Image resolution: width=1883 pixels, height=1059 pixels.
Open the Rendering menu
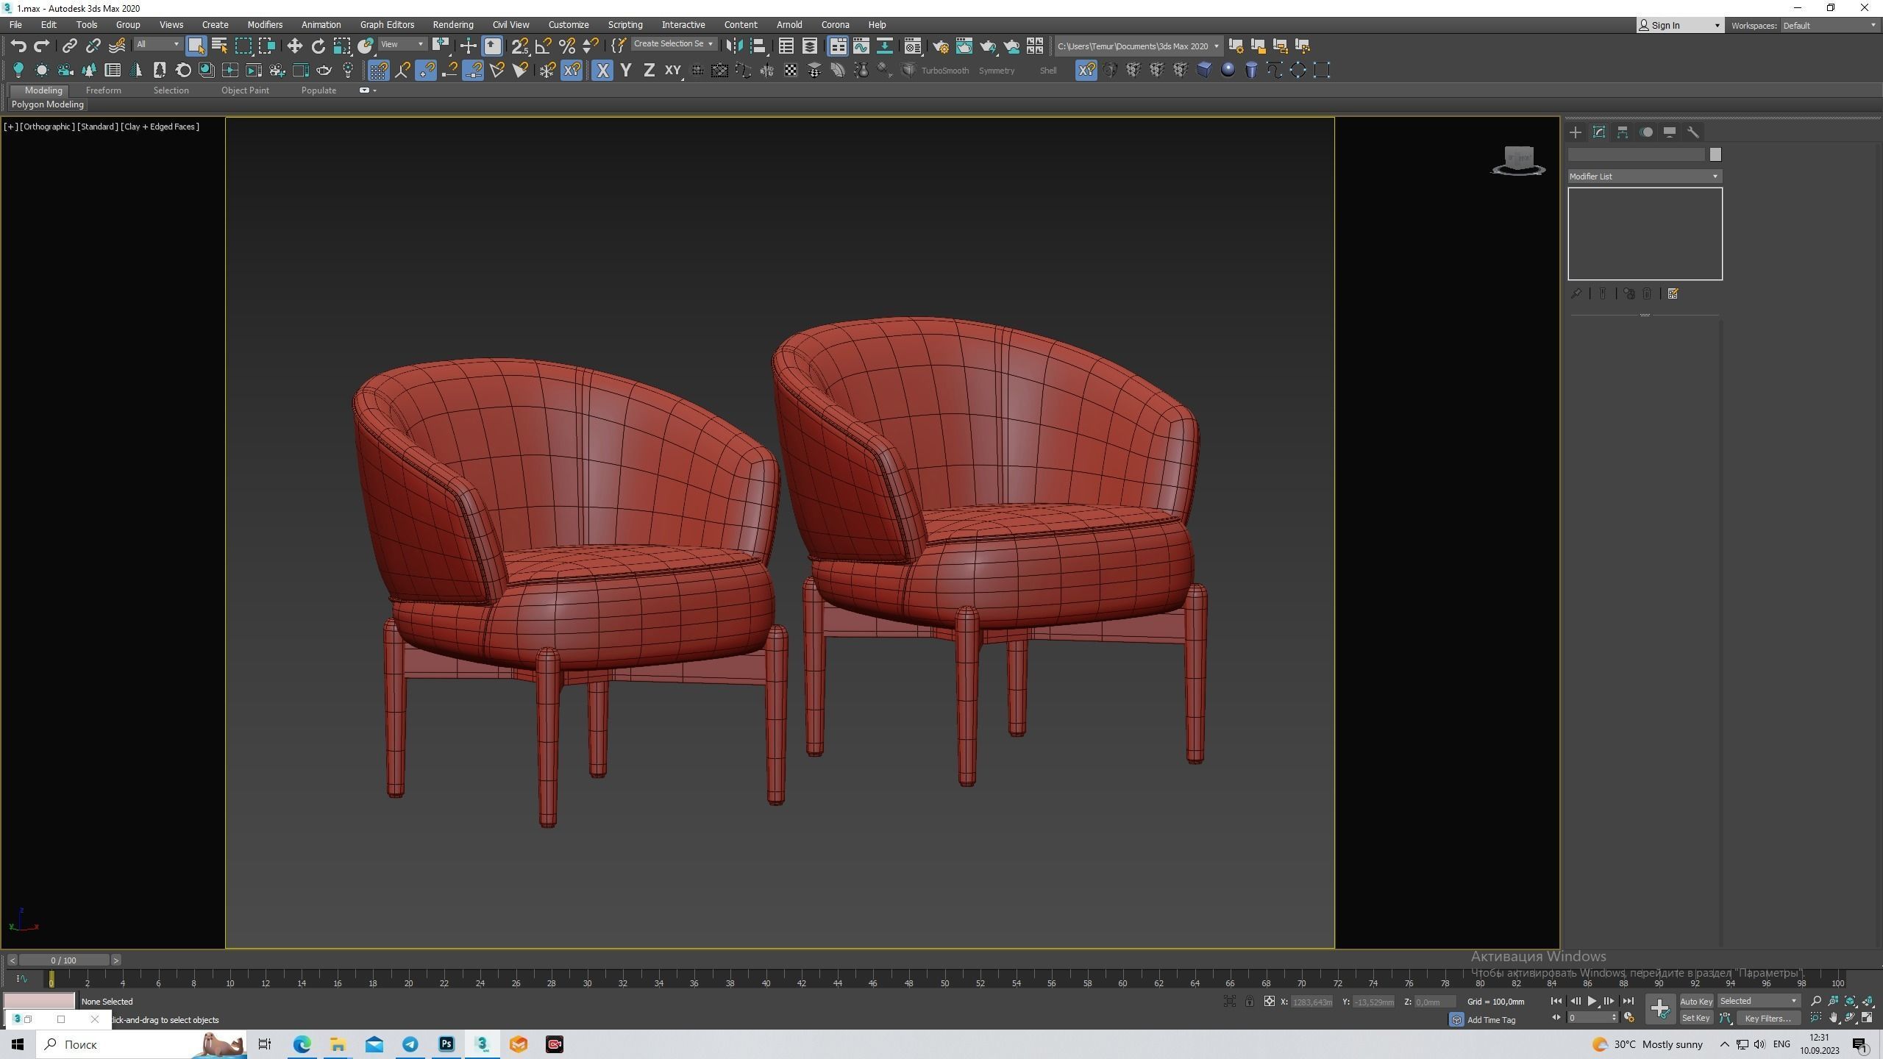tap(452, 24)
